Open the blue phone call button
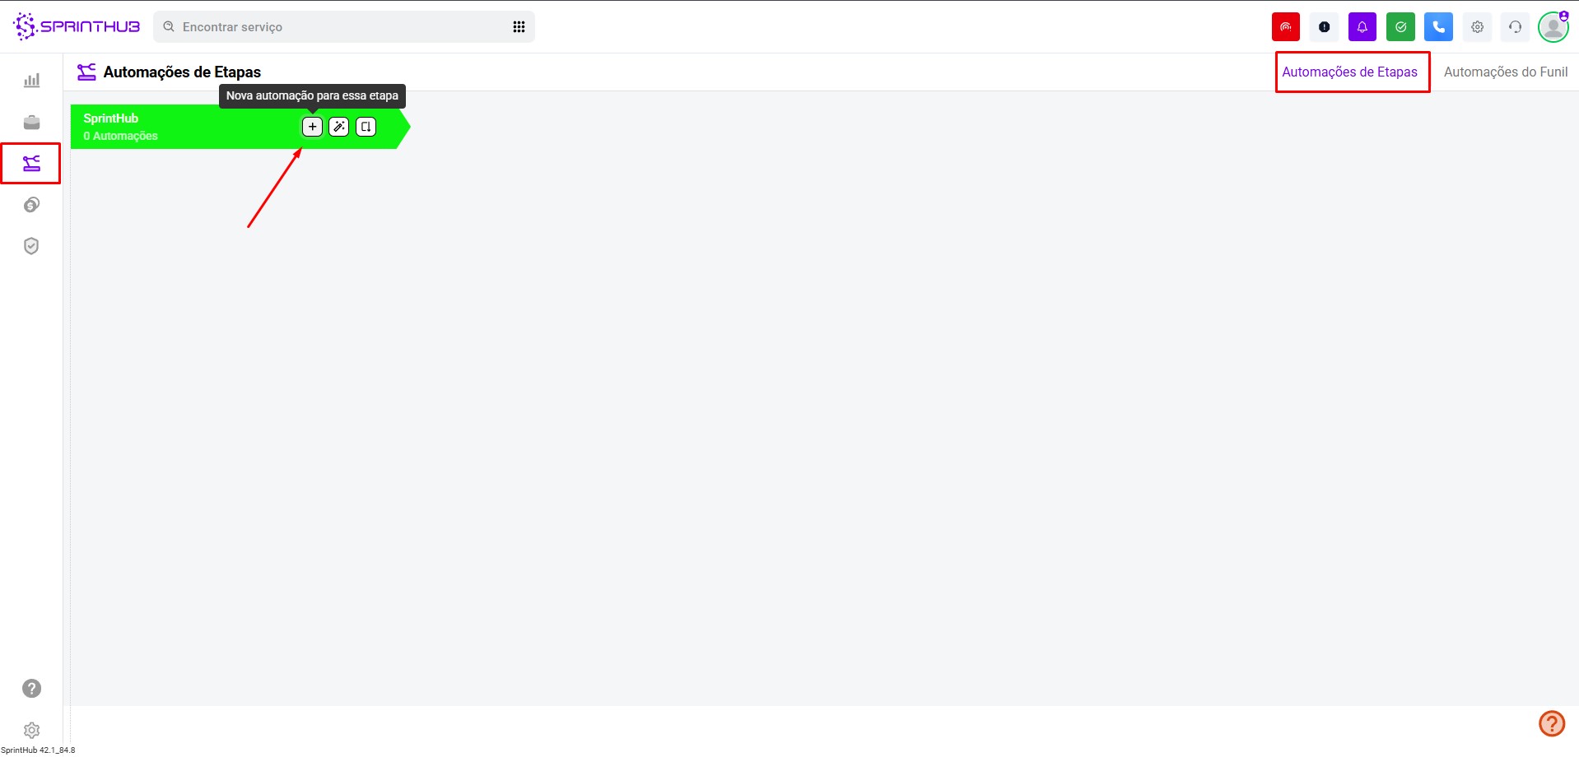Image resolution: width=1579 pixels, height=757 pixels. point(1438,26)
